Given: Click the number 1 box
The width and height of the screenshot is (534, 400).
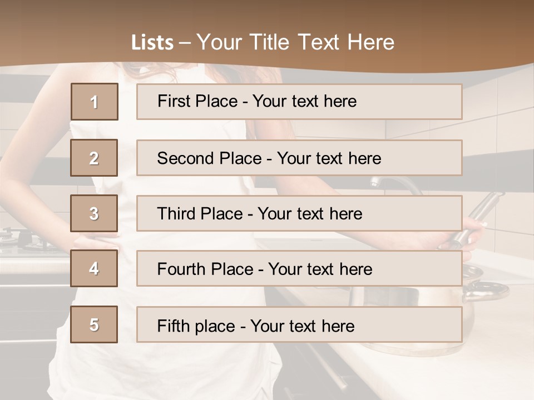Looking at the screenshot, I should (94, 102).
